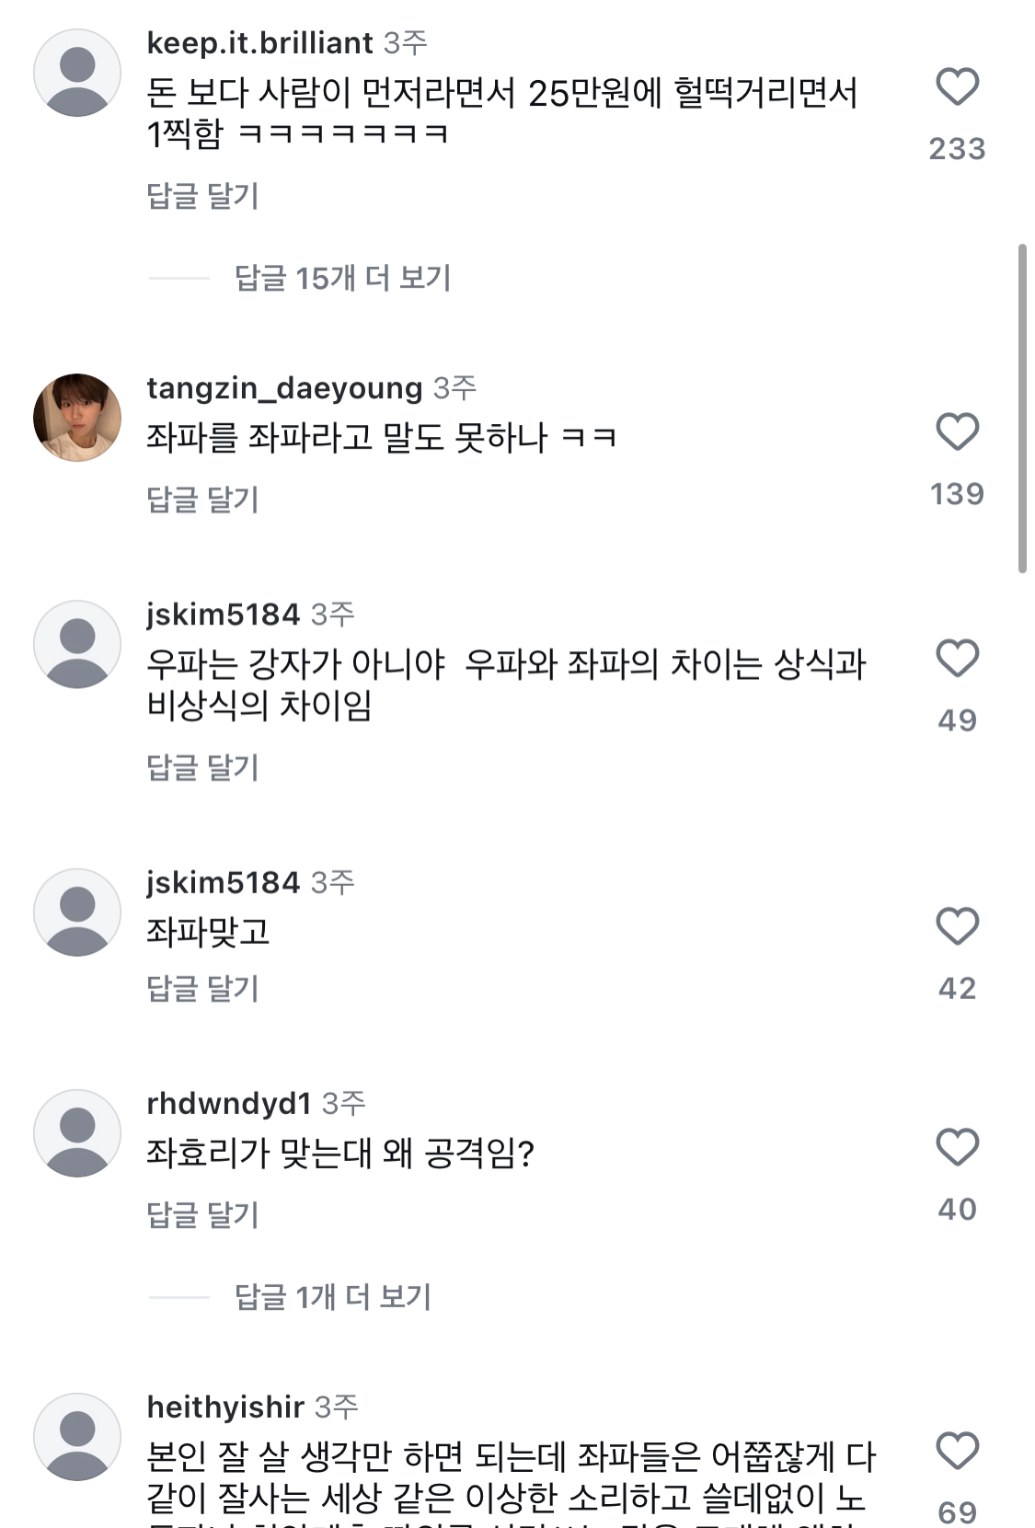Reply to rhdwndyd1's comment
This screenshot has width=1035, height=1528.
(202, 1215)
